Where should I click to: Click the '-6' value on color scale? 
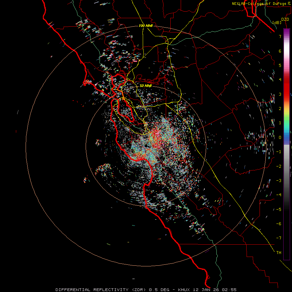[x=279, y=224]
